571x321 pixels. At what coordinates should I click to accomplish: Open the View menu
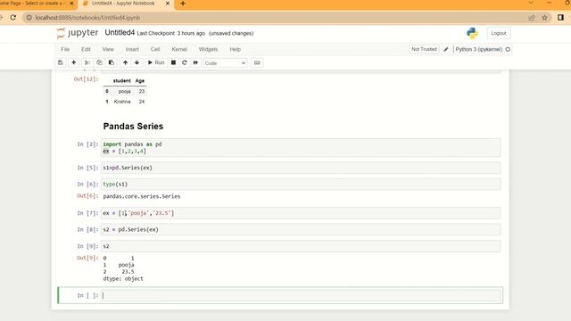(108, 49)
